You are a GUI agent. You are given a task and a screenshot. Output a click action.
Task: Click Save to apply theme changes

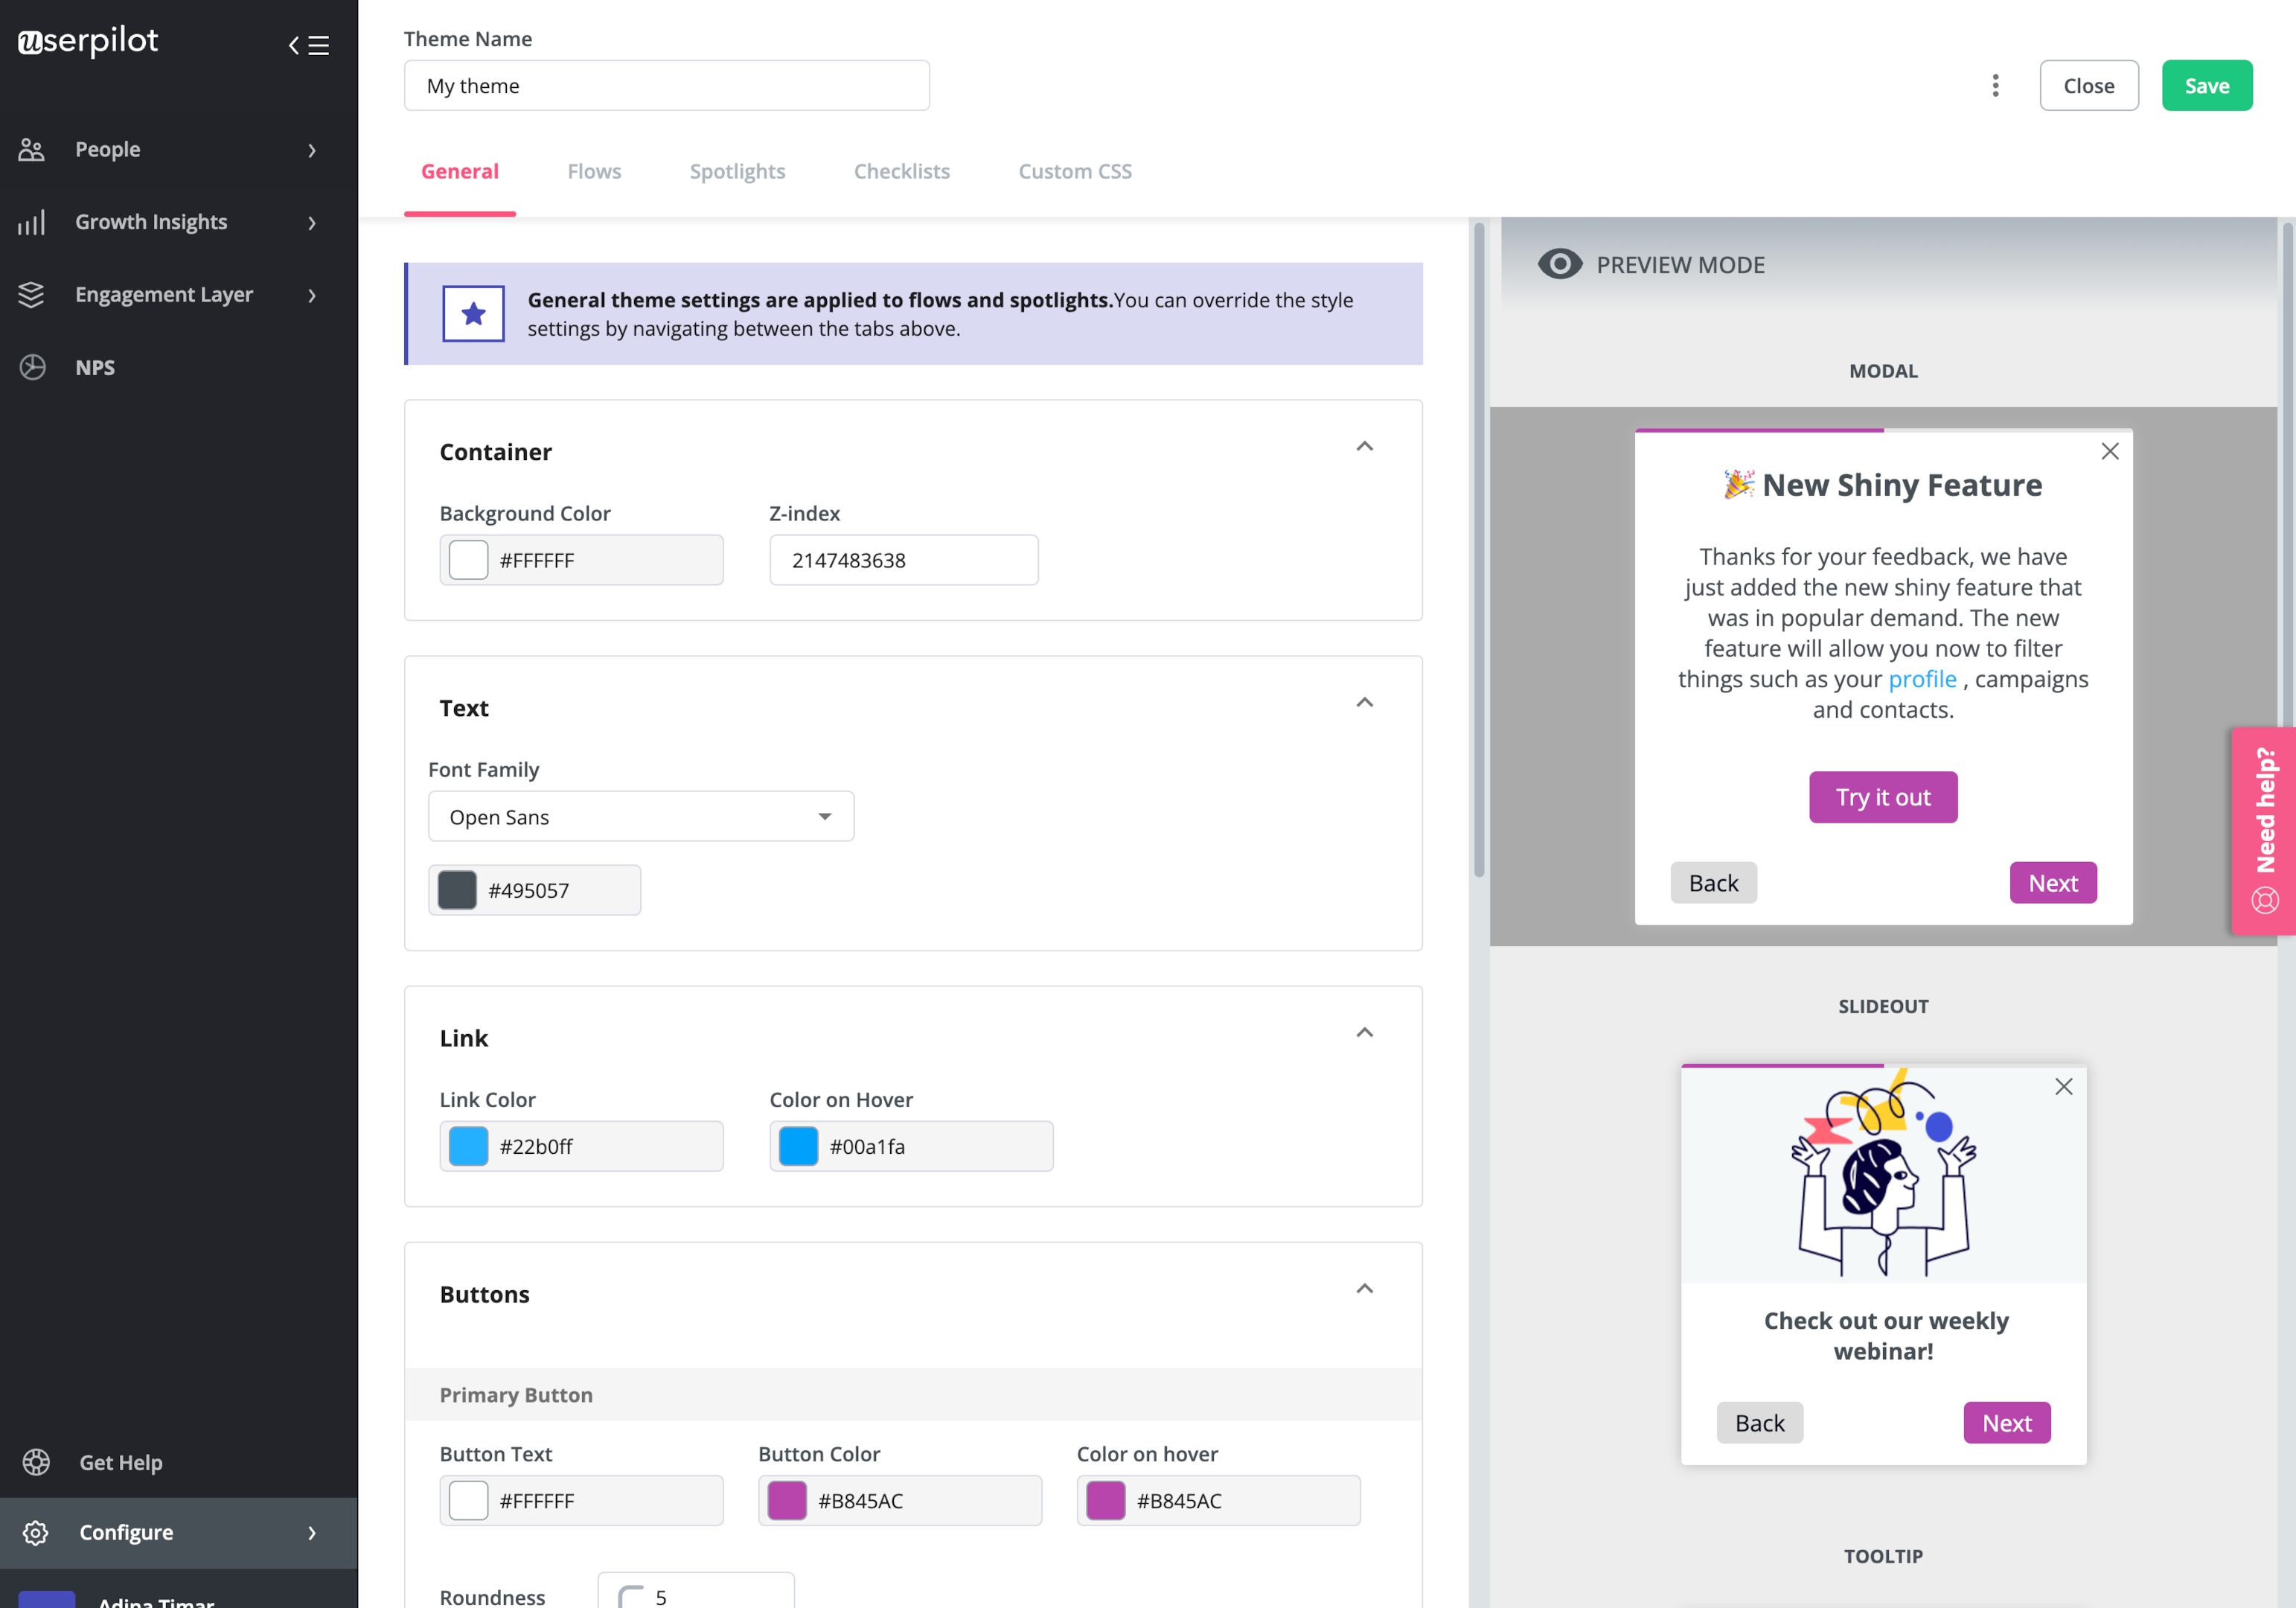click(2207, 84)
